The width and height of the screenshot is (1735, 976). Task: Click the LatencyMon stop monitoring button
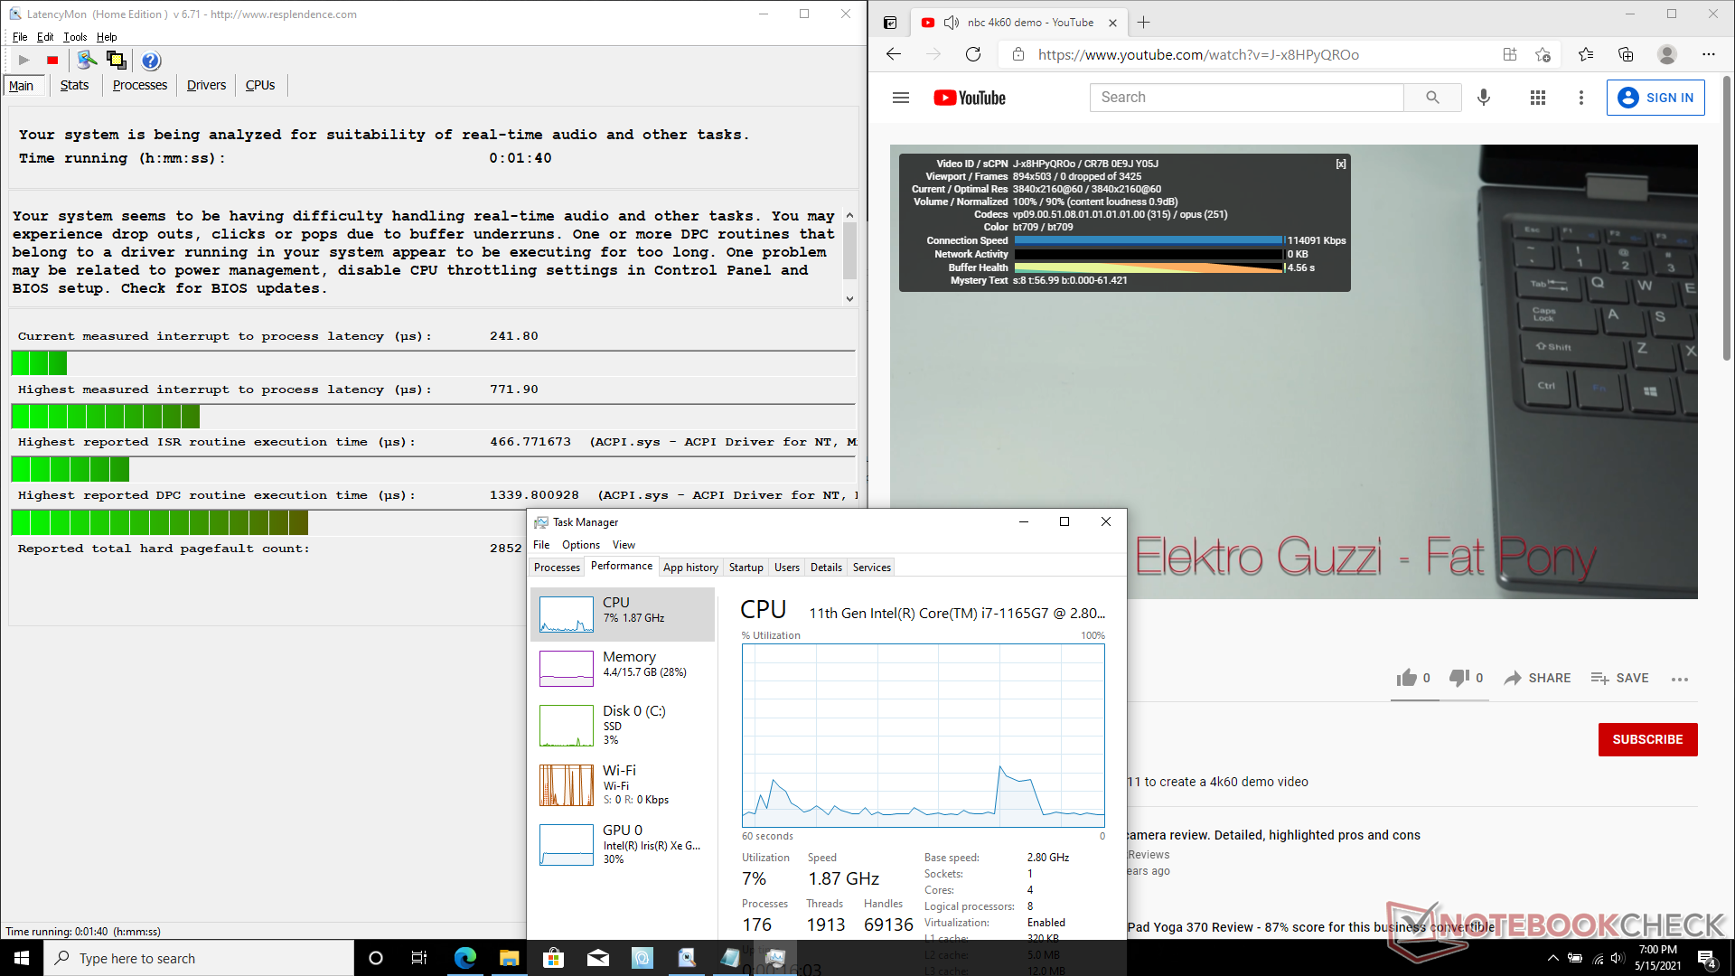tap(52, 61)
